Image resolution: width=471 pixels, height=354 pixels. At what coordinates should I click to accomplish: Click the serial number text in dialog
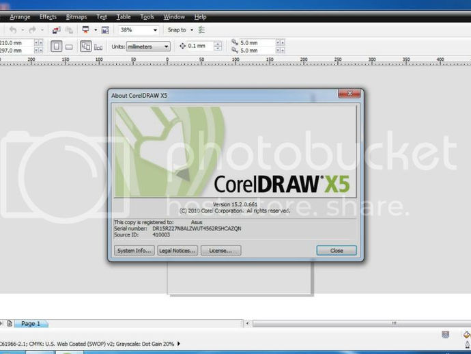tap(197, 228)
